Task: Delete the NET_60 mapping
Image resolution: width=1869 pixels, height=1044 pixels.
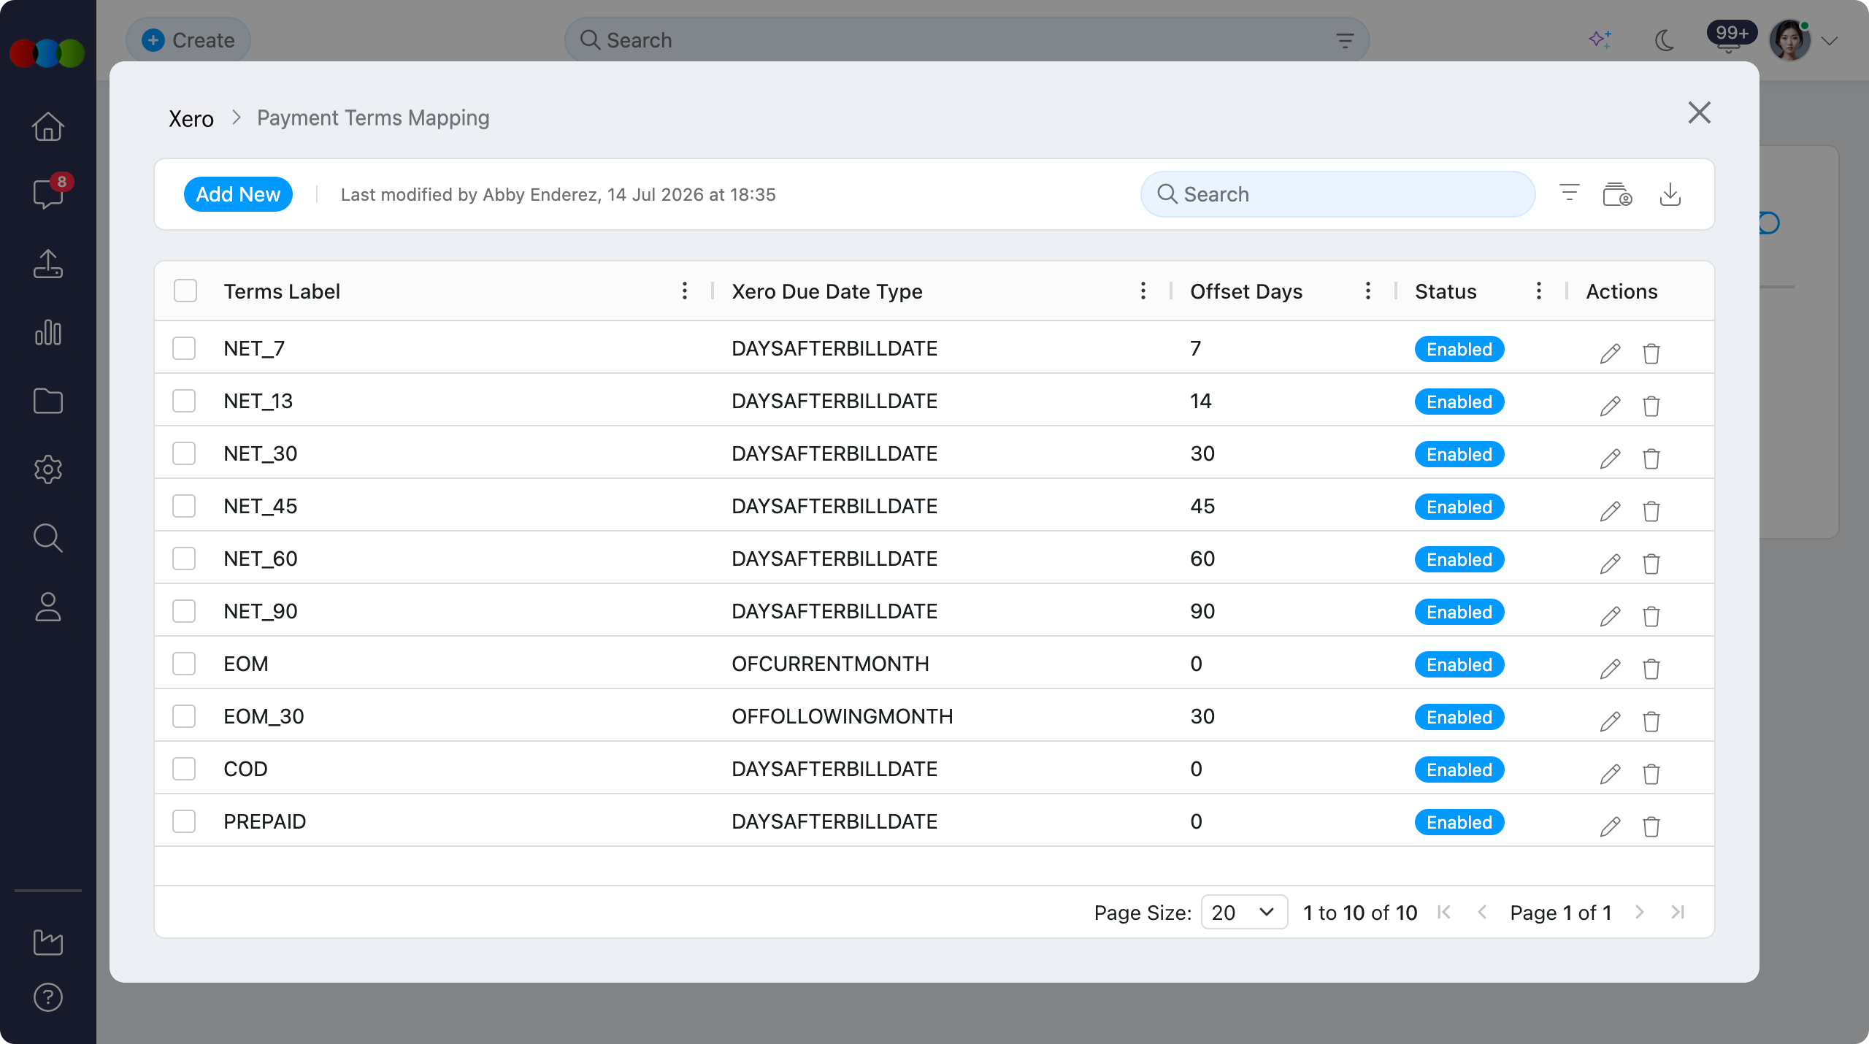Action: coord(1651,563)
